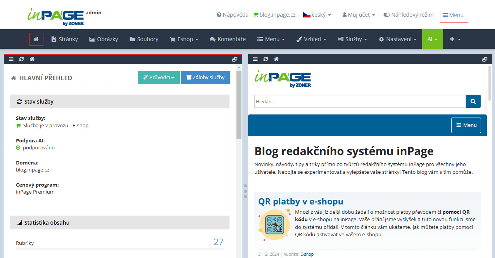This screenshot has height=258, width=495.
Task: Open the QR platby v e-shopu article link
Action: tap(301, 201)
